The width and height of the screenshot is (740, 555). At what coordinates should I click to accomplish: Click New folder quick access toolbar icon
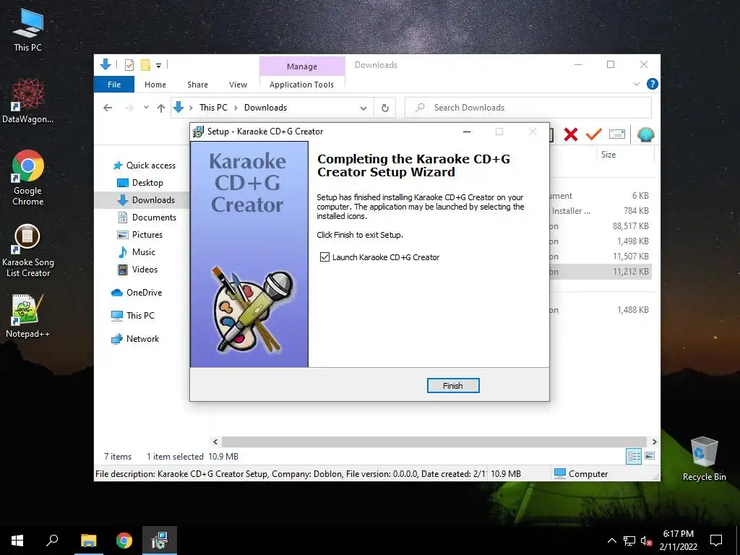point(145,65)
